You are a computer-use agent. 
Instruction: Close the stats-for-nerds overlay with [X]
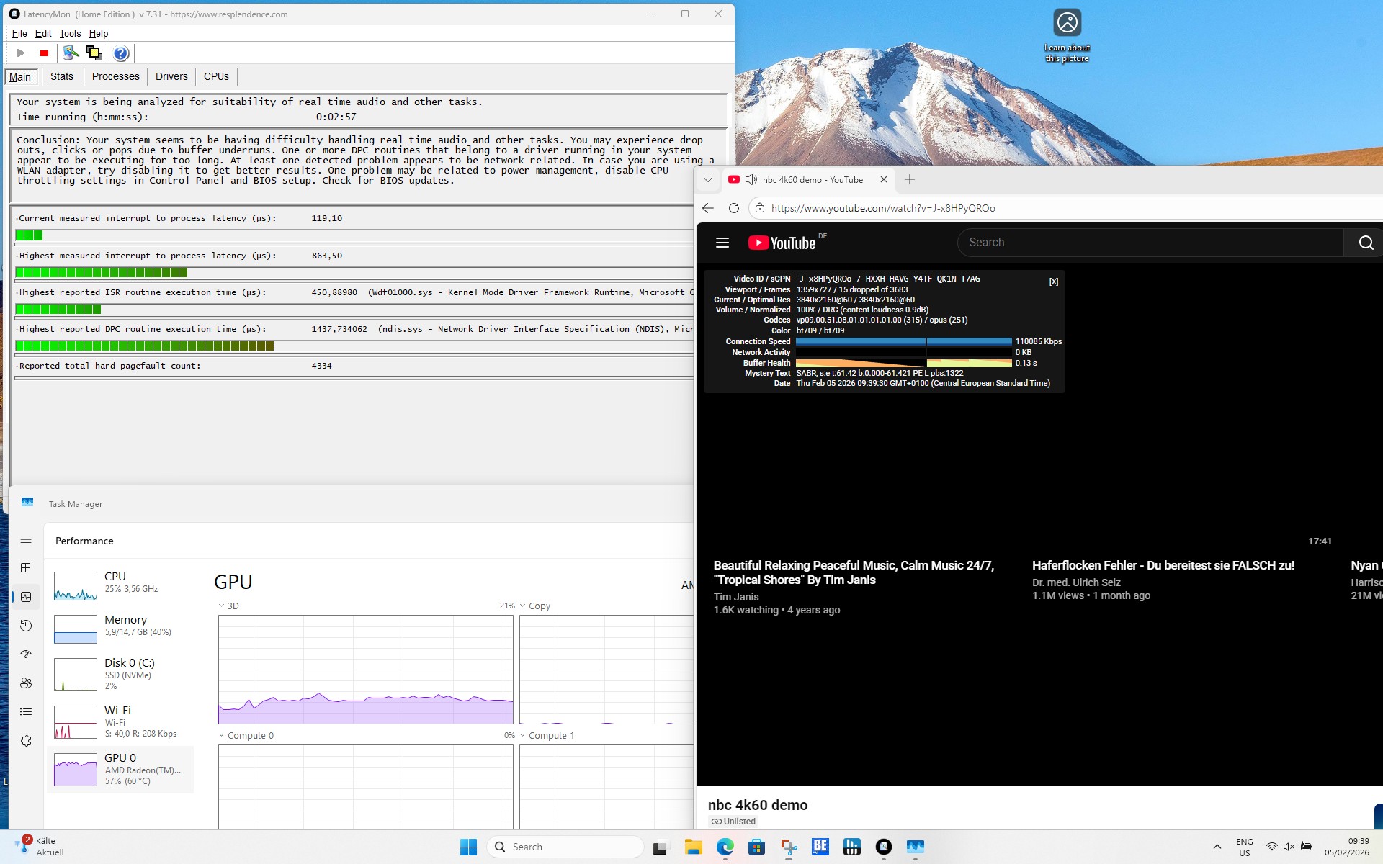[x=1053, y=282]
